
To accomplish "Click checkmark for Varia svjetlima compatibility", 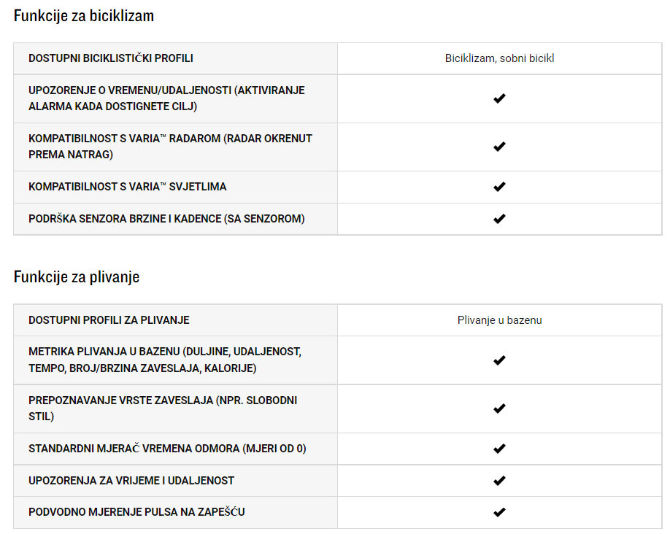I will (499, 187).
